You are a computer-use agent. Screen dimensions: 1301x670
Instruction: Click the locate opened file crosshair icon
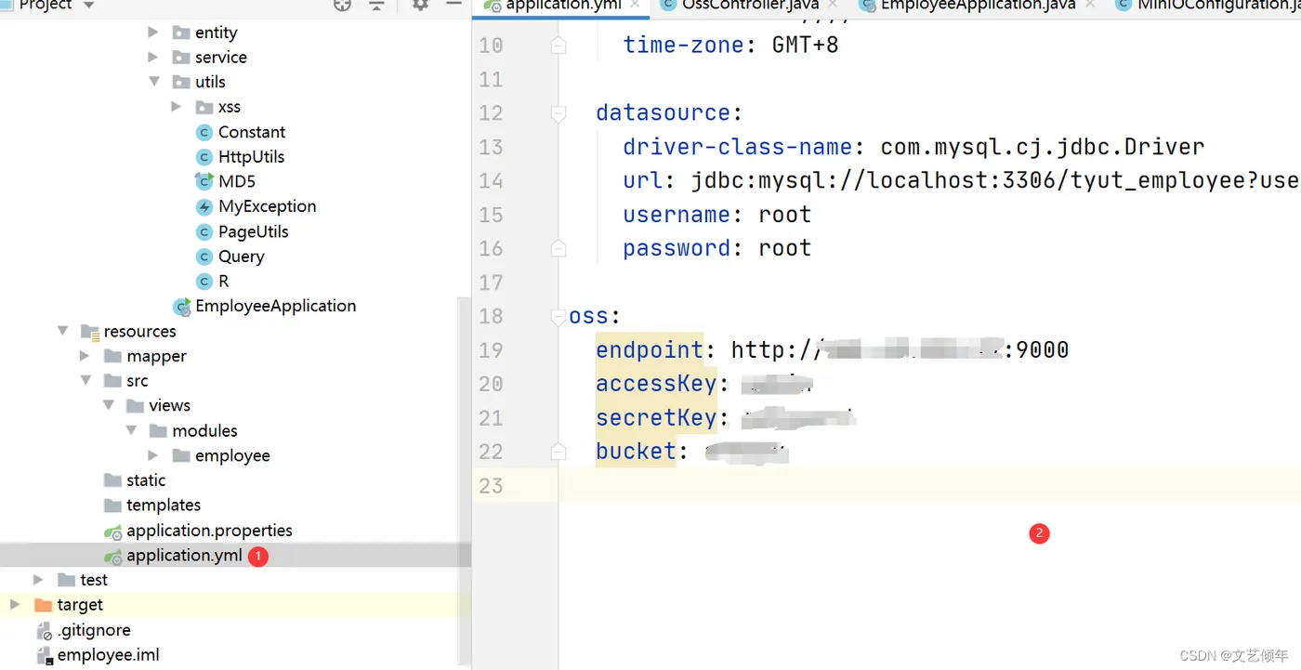pos(343,5)
